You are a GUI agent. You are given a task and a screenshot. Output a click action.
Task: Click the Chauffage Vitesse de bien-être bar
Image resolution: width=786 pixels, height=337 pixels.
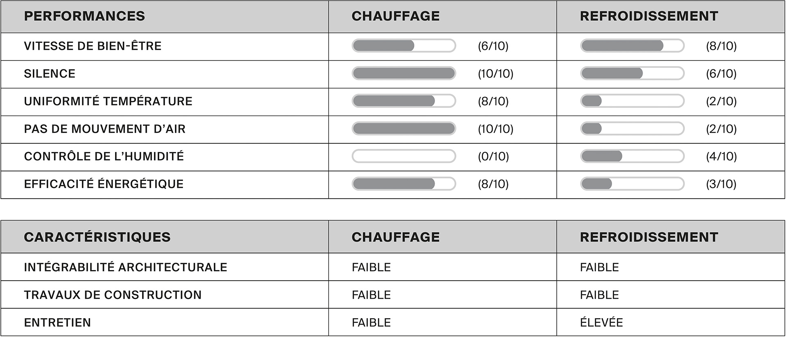click(x=404, y=46)
